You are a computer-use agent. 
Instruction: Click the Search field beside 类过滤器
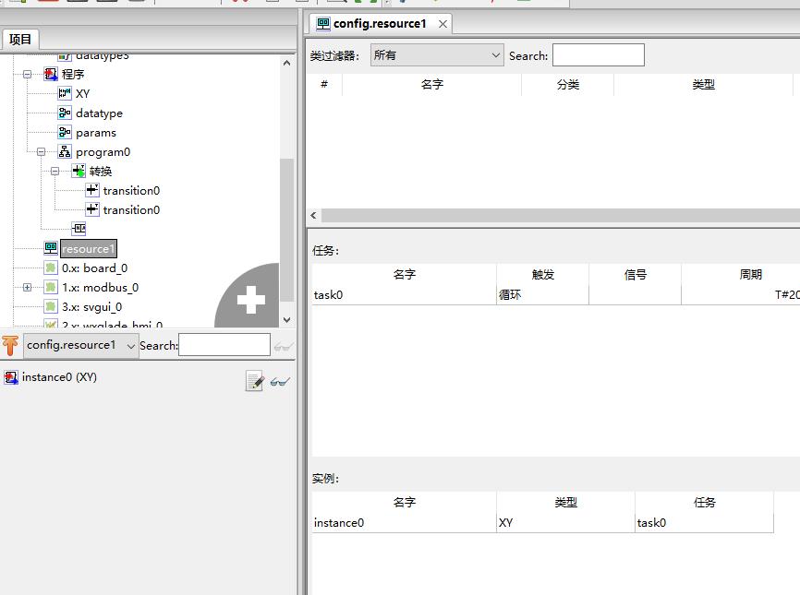click(598, 55)
